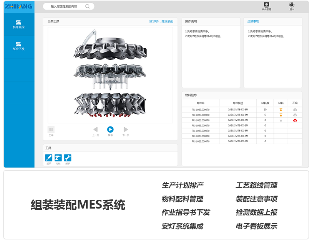Image resolution: width=312 pixels, height=240 pixels.
Task: Report defect via the red 不良 cloud icon
Action: click(x=295, y=120)
